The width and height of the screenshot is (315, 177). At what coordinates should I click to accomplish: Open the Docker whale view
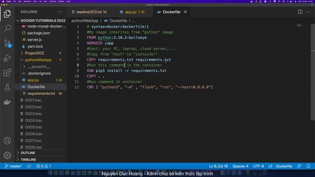[7, 102]
